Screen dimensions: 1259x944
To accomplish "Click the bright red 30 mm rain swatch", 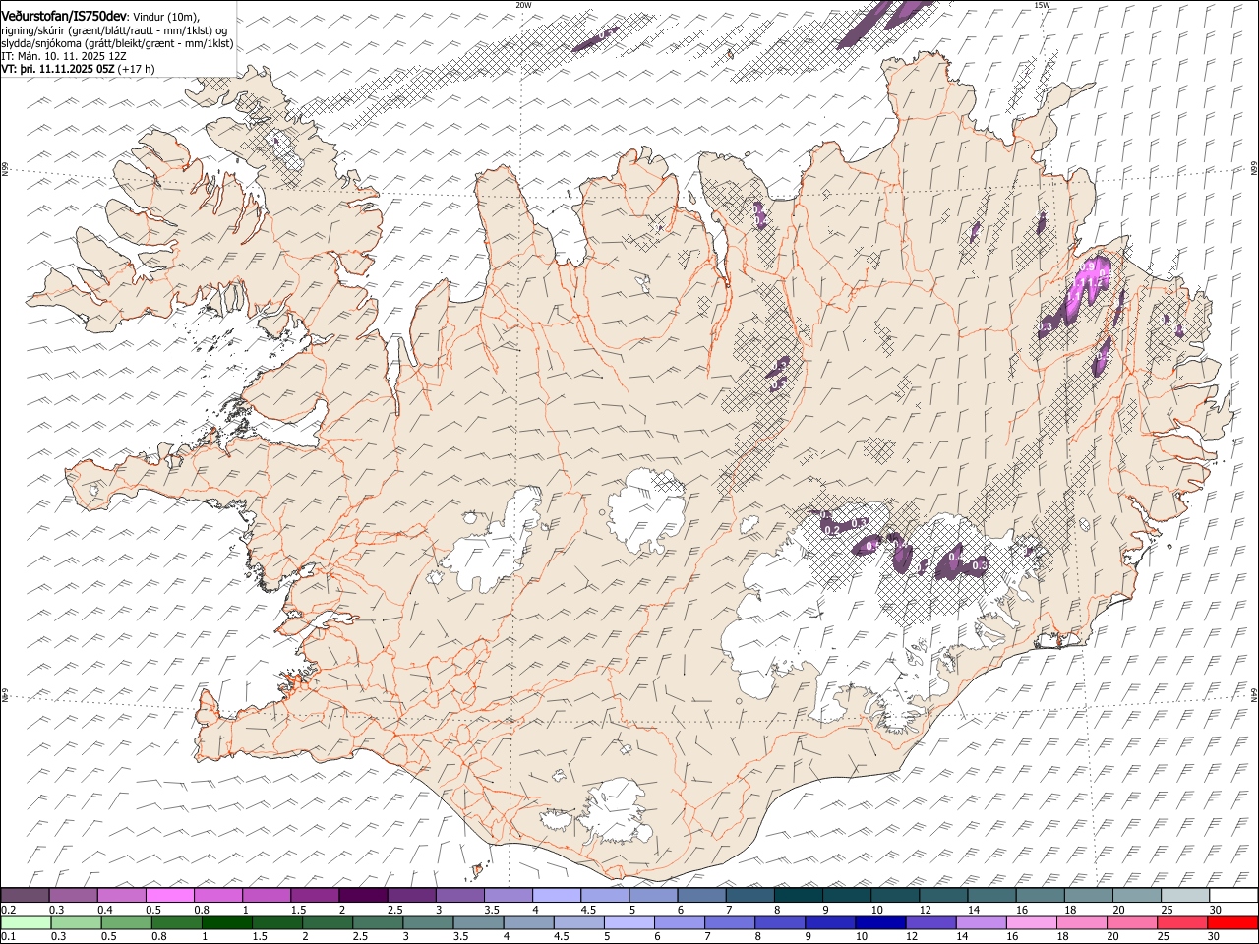I will coord(1232,922).
